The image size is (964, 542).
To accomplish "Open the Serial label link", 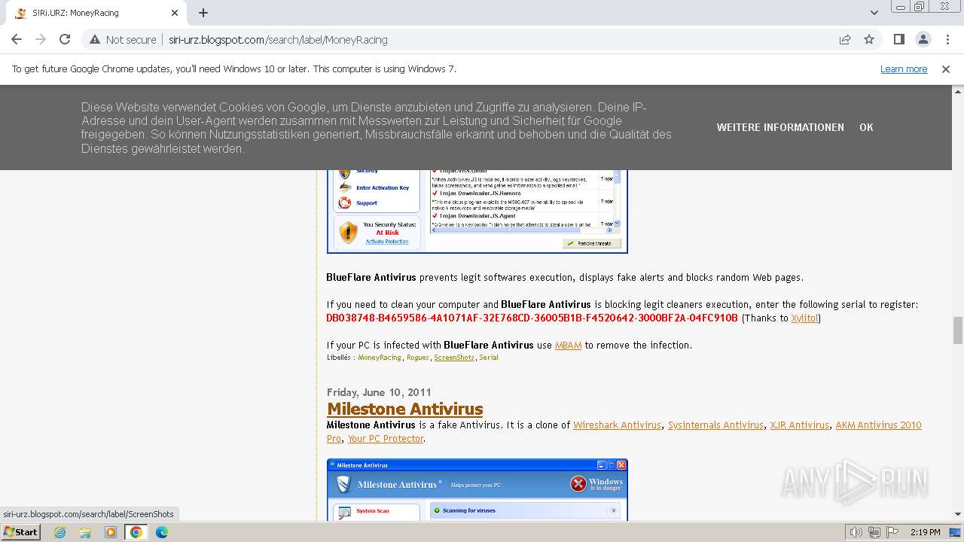I will (489, 358).
